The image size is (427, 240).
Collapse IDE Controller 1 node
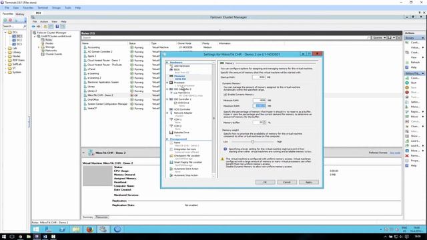167,99
